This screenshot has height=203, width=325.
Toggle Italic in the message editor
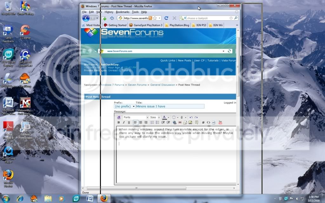[x=124, y=122]
